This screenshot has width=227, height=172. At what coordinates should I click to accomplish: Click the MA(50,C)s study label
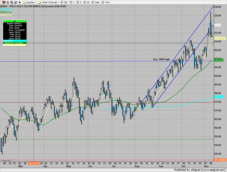click(x=6, y=12)
